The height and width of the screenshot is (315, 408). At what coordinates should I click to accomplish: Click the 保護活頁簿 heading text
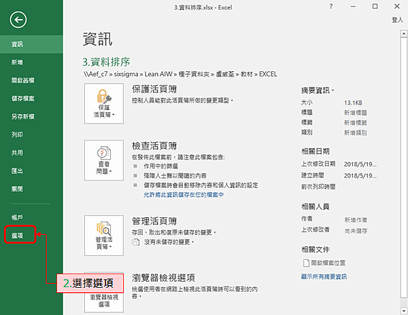click(x=154, y=90)
